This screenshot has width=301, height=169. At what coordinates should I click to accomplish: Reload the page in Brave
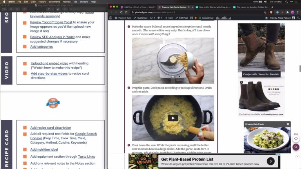(121, 12)
